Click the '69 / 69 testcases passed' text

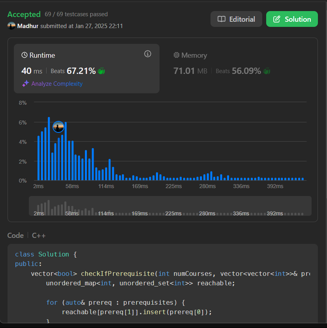click(x=76, y=14)
